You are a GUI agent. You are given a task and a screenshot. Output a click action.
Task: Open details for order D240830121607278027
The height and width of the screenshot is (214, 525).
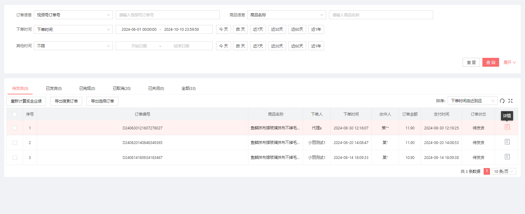(507, 127)
